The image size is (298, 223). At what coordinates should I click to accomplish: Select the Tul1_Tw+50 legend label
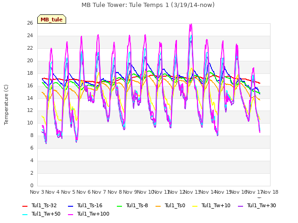coord(46,214)
